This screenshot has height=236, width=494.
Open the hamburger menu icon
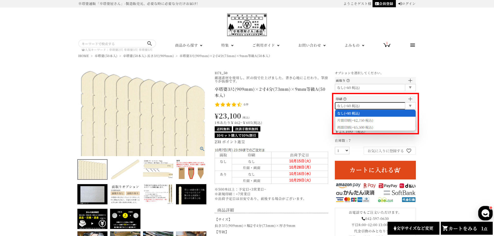[412, 45]
